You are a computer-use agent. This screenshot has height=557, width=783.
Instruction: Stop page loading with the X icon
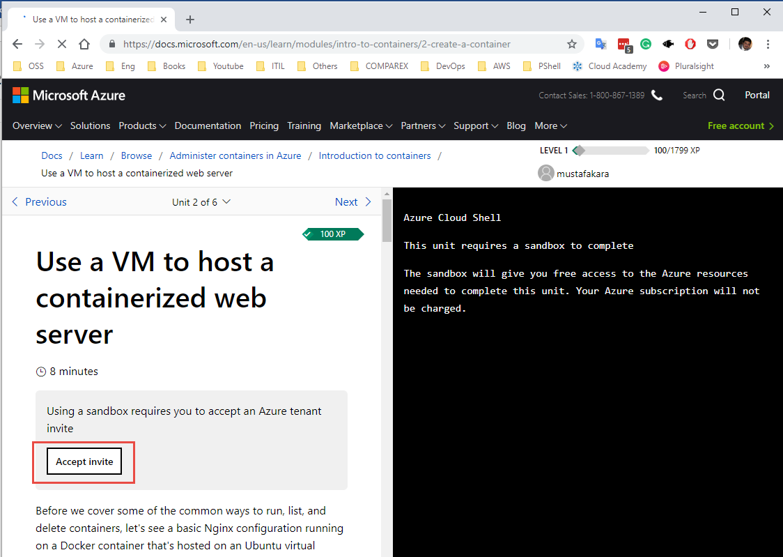coord(61,44)
